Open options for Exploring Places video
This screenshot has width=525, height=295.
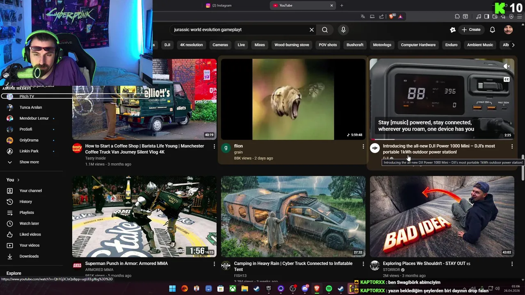[x=512, y=264]
